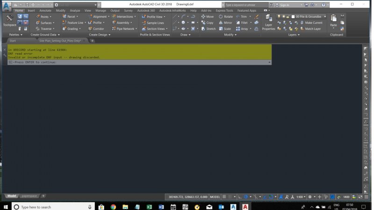Switch to the Analyze ribbon tab

pyautogui.click(x=75, y=10)
